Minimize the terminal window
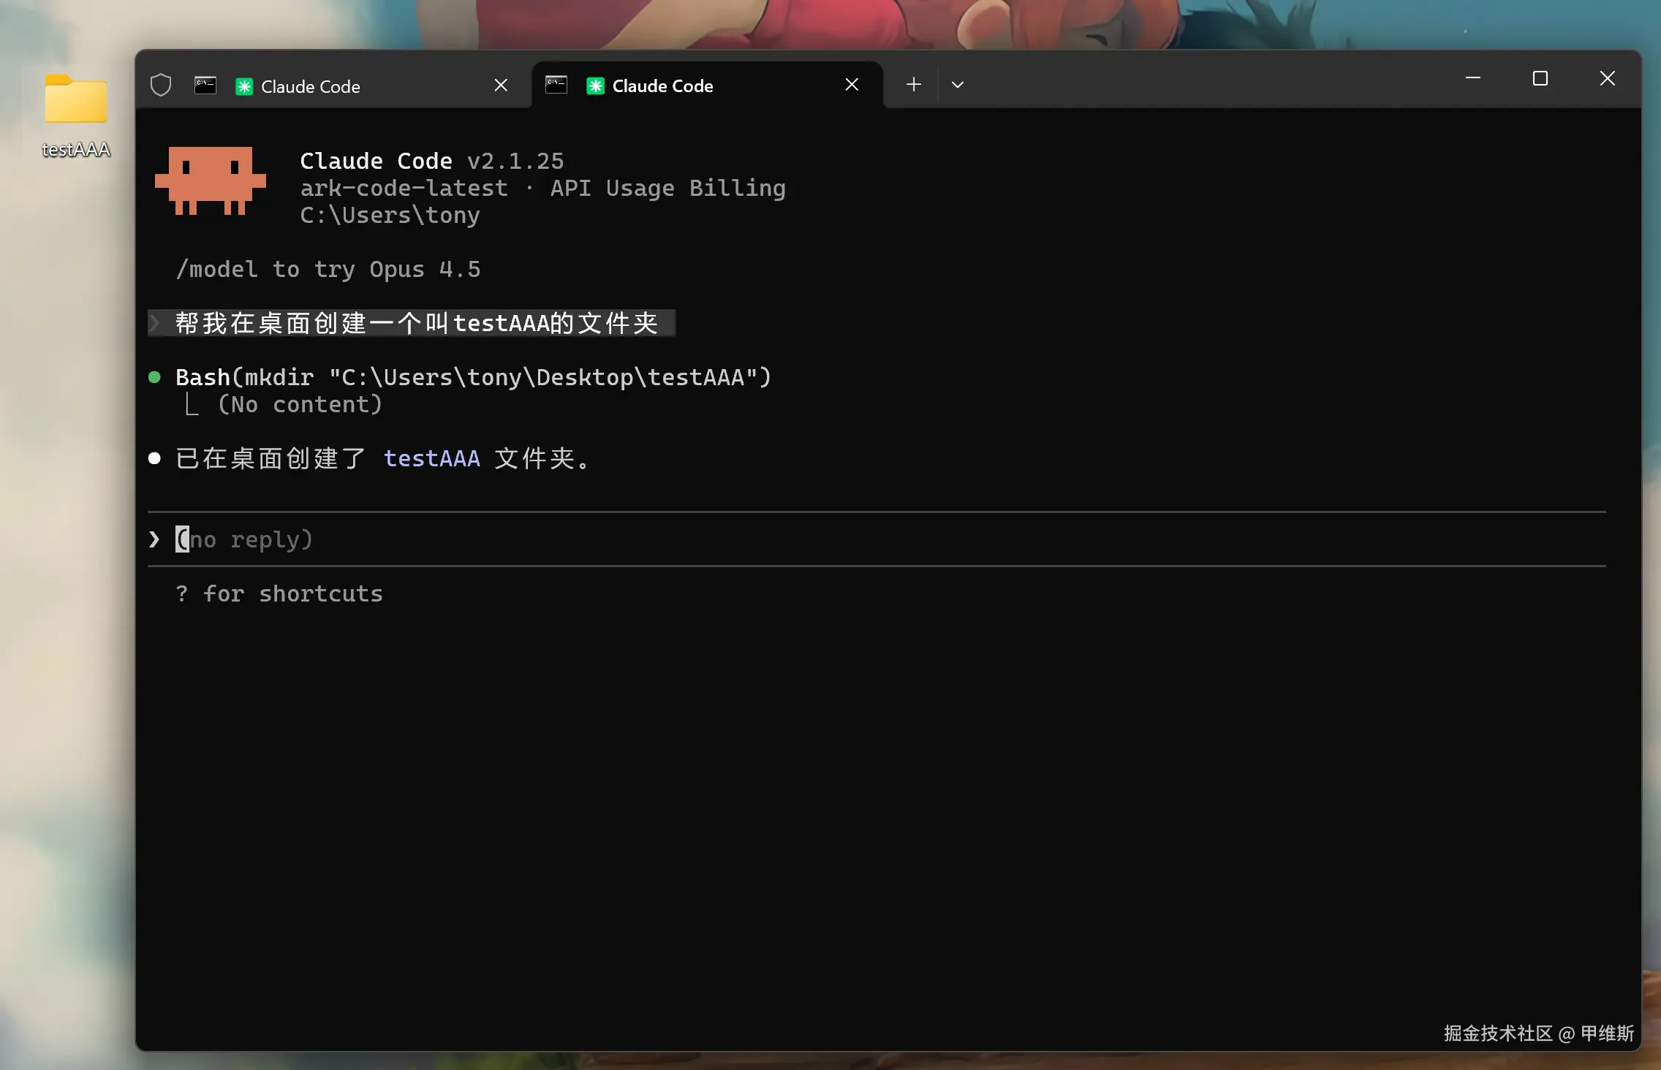The height and width of the screenshot is (1070, 1661). point(1473,79)
